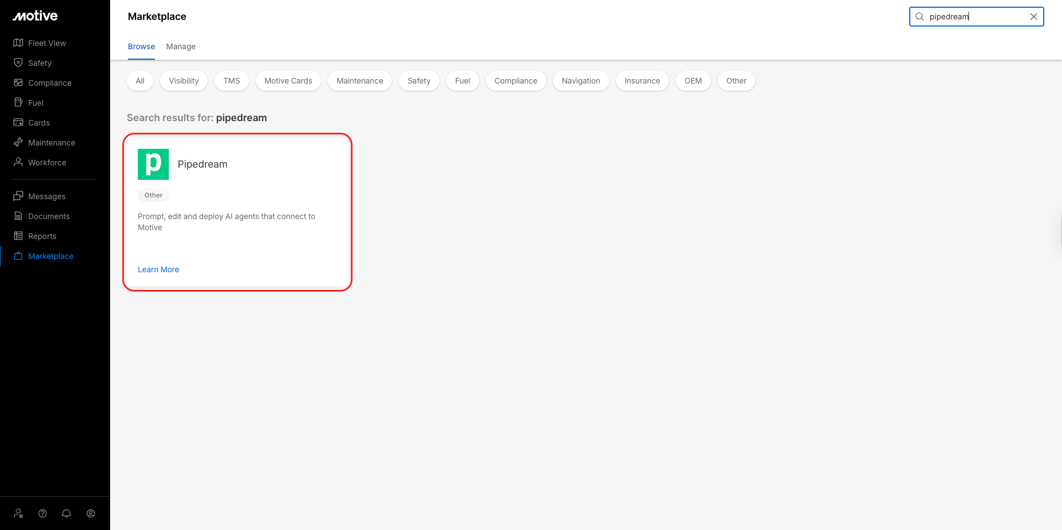This screenshot has width=1062, height=530.
Task: Open the Maintenance section
Action: (51, 142)
